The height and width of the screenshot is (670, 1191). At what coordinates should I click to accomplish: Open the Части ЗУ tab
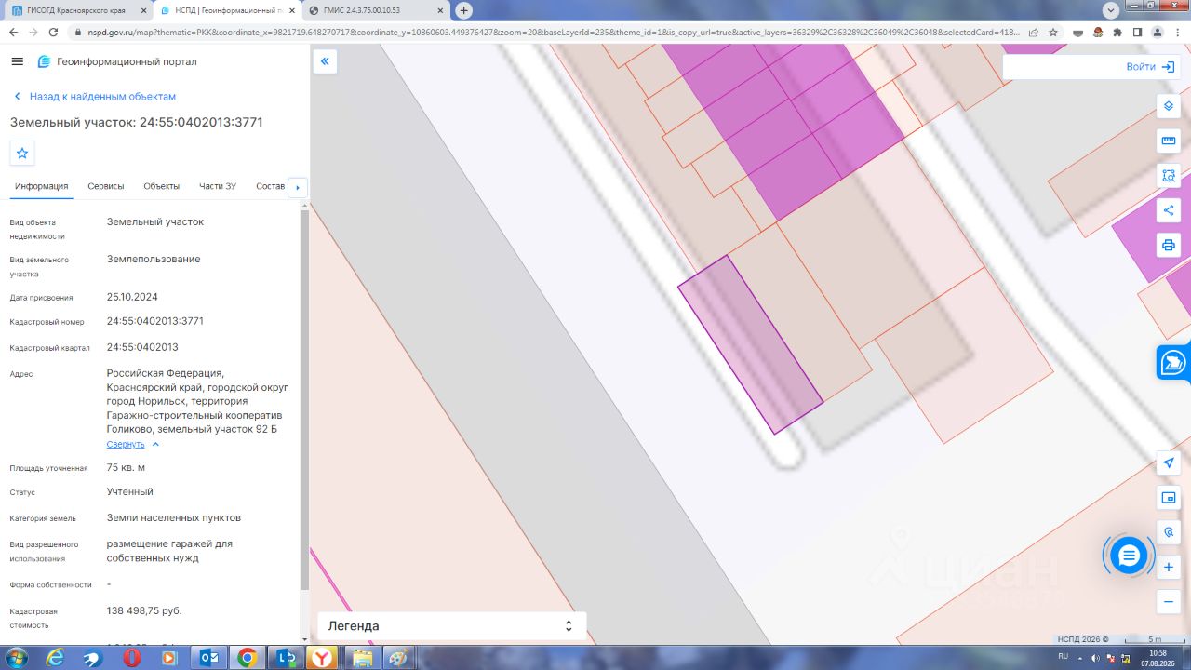click(218, 186)
